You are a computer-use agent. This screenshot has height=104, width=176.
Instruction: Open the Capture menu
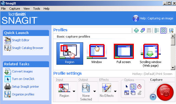[x=15, y=9]
